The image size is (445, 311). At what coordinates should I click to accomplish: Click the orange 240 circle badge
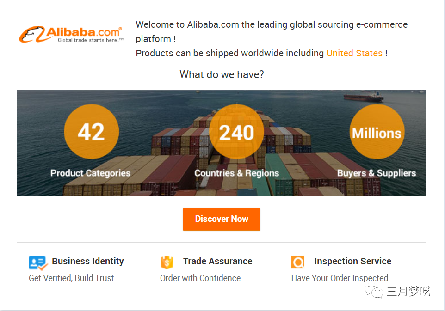pyautogui.click(x=236, y=132)
